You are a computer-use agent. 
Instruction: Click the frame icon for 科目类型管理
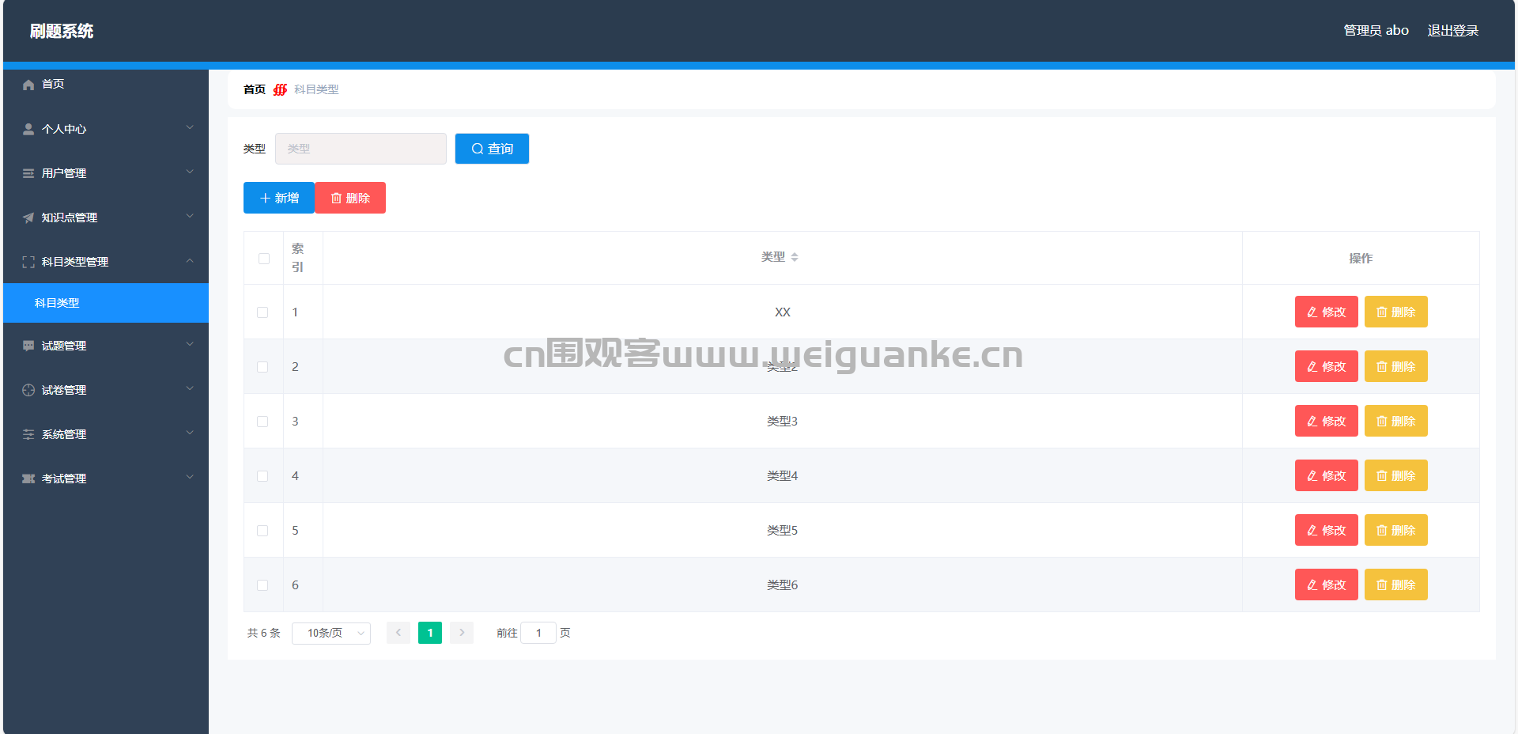(x=28, y=262)
